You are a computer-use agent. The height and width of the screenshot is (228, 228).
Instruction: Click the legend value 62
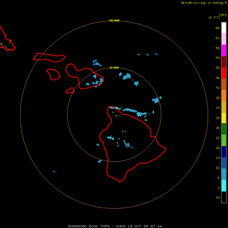pyautogui.click(x=218, y=38)
